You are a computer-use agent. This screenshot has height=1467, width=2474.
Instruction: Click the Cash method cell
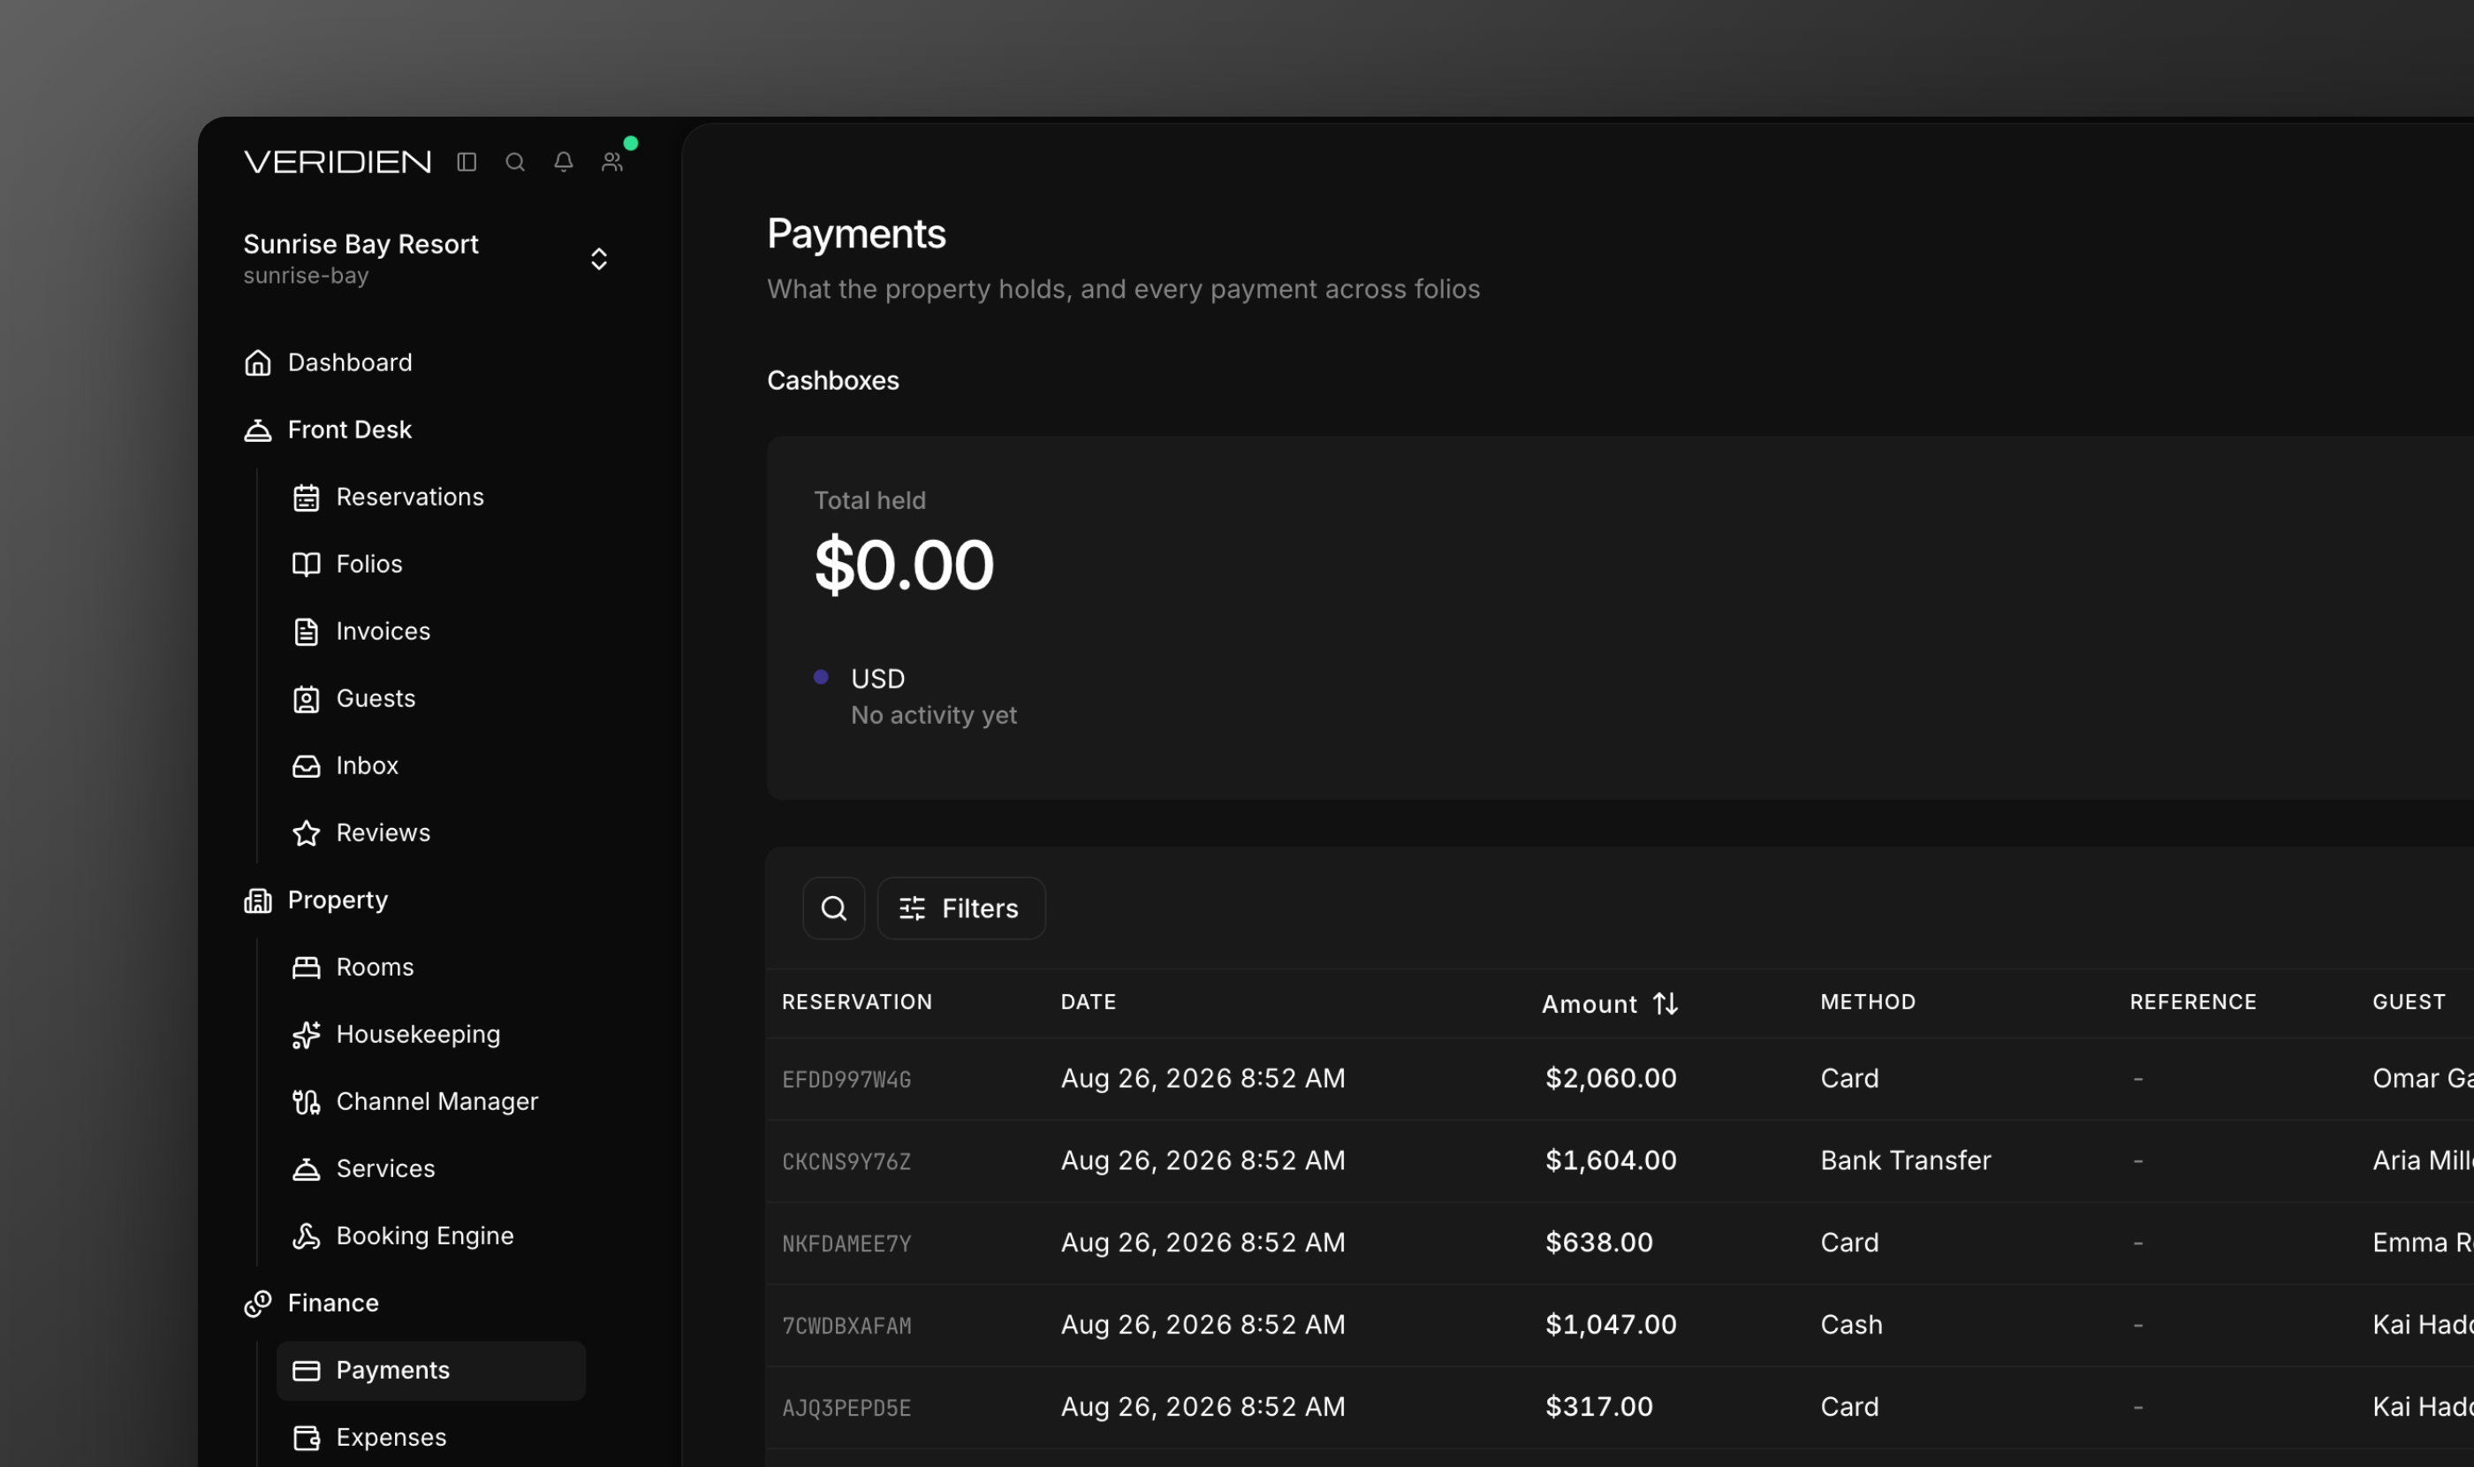[x=1851, y=1325]
